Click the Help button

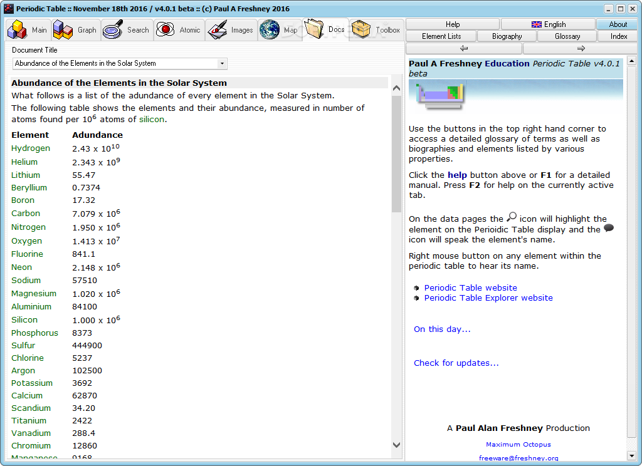click(x=453, y=24)
